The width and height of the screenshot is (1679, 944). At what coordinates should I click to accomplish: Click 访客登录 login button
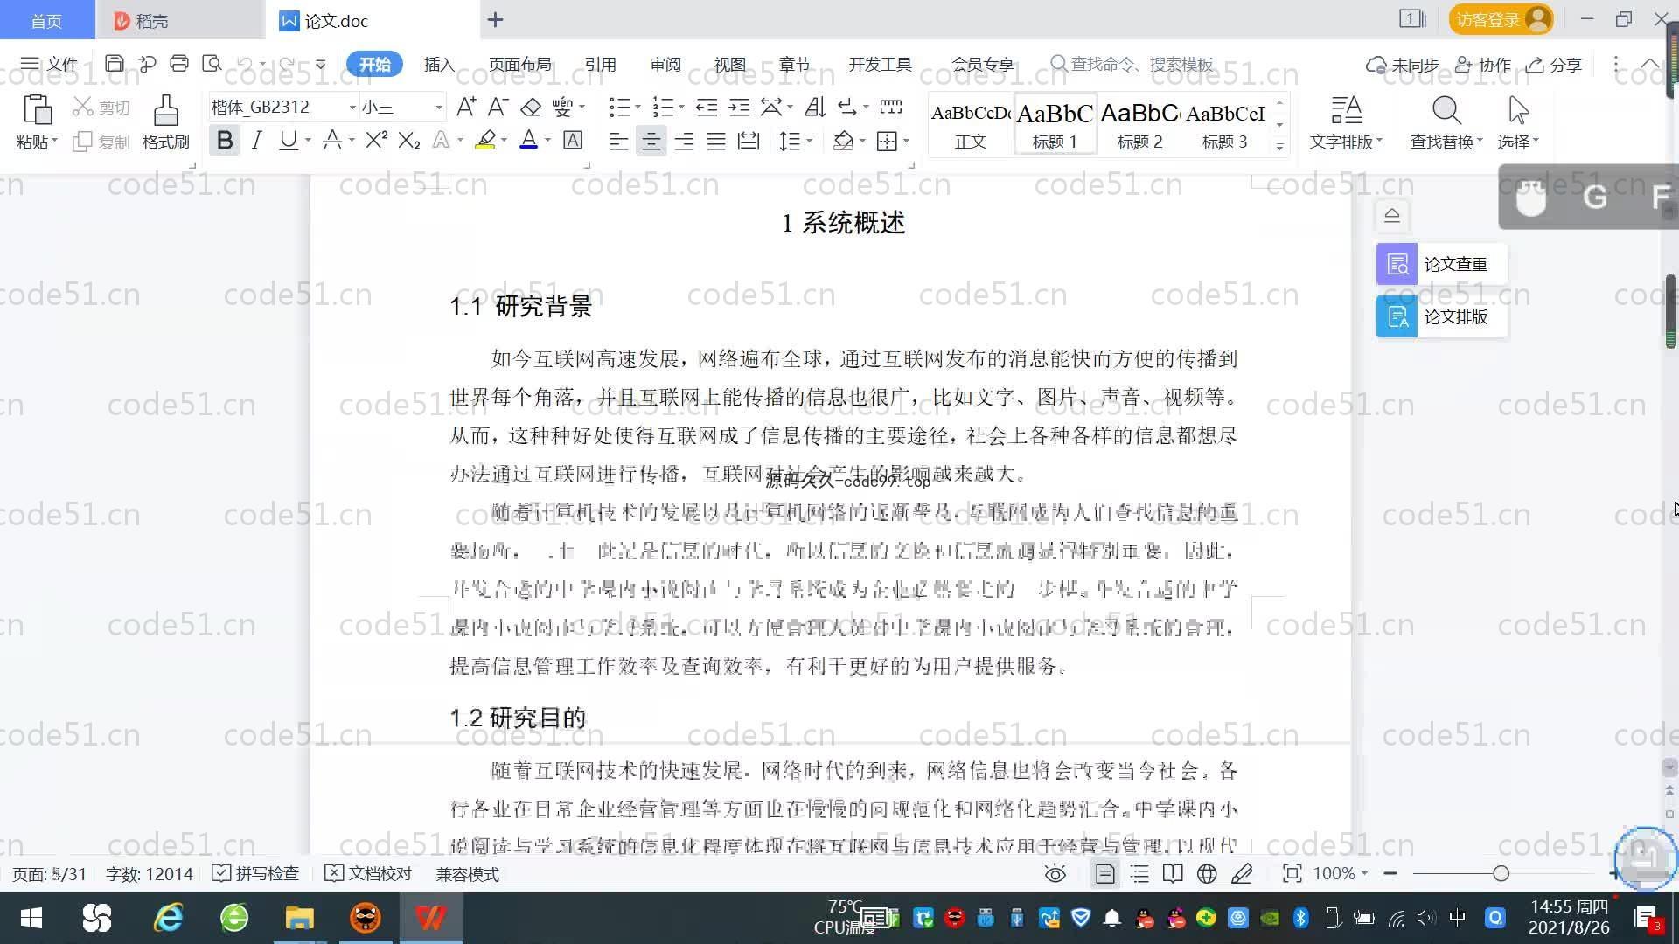[x=1501, y=19]
